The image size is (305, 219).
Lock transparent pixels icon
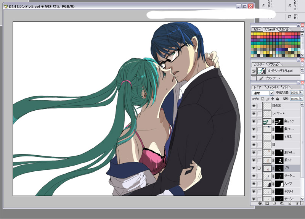(x=263, y=99)
